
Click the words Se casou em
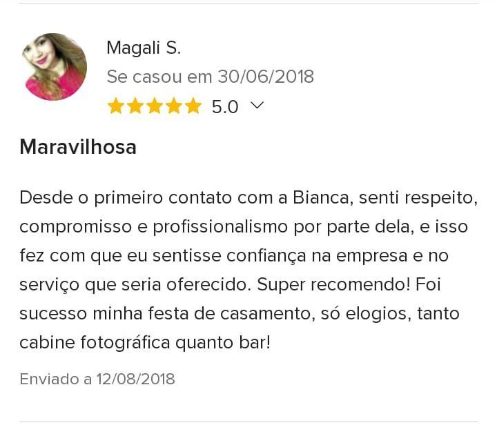pyautogui.click(x=159, y=77)
